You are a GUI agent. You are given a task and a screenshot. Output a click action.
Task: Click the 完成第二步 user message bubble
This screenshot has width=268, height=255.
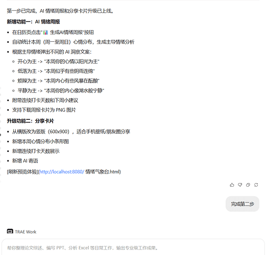point(242,204)
